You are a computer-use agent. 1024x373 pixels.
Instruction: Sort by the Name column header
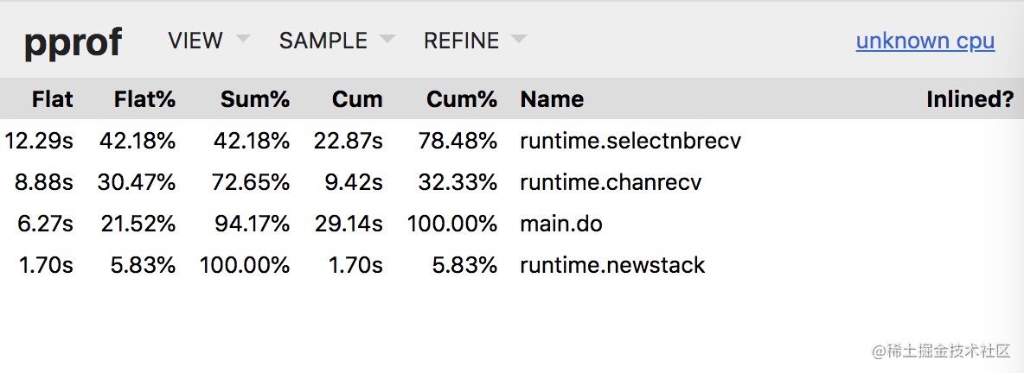tap(552, 99)
